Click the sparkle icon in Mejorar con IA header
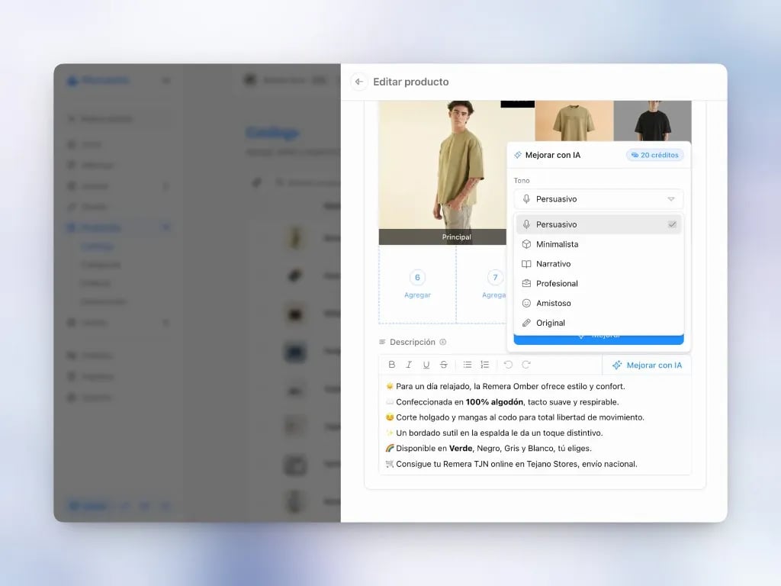781x586 pixels. (518, 155)
